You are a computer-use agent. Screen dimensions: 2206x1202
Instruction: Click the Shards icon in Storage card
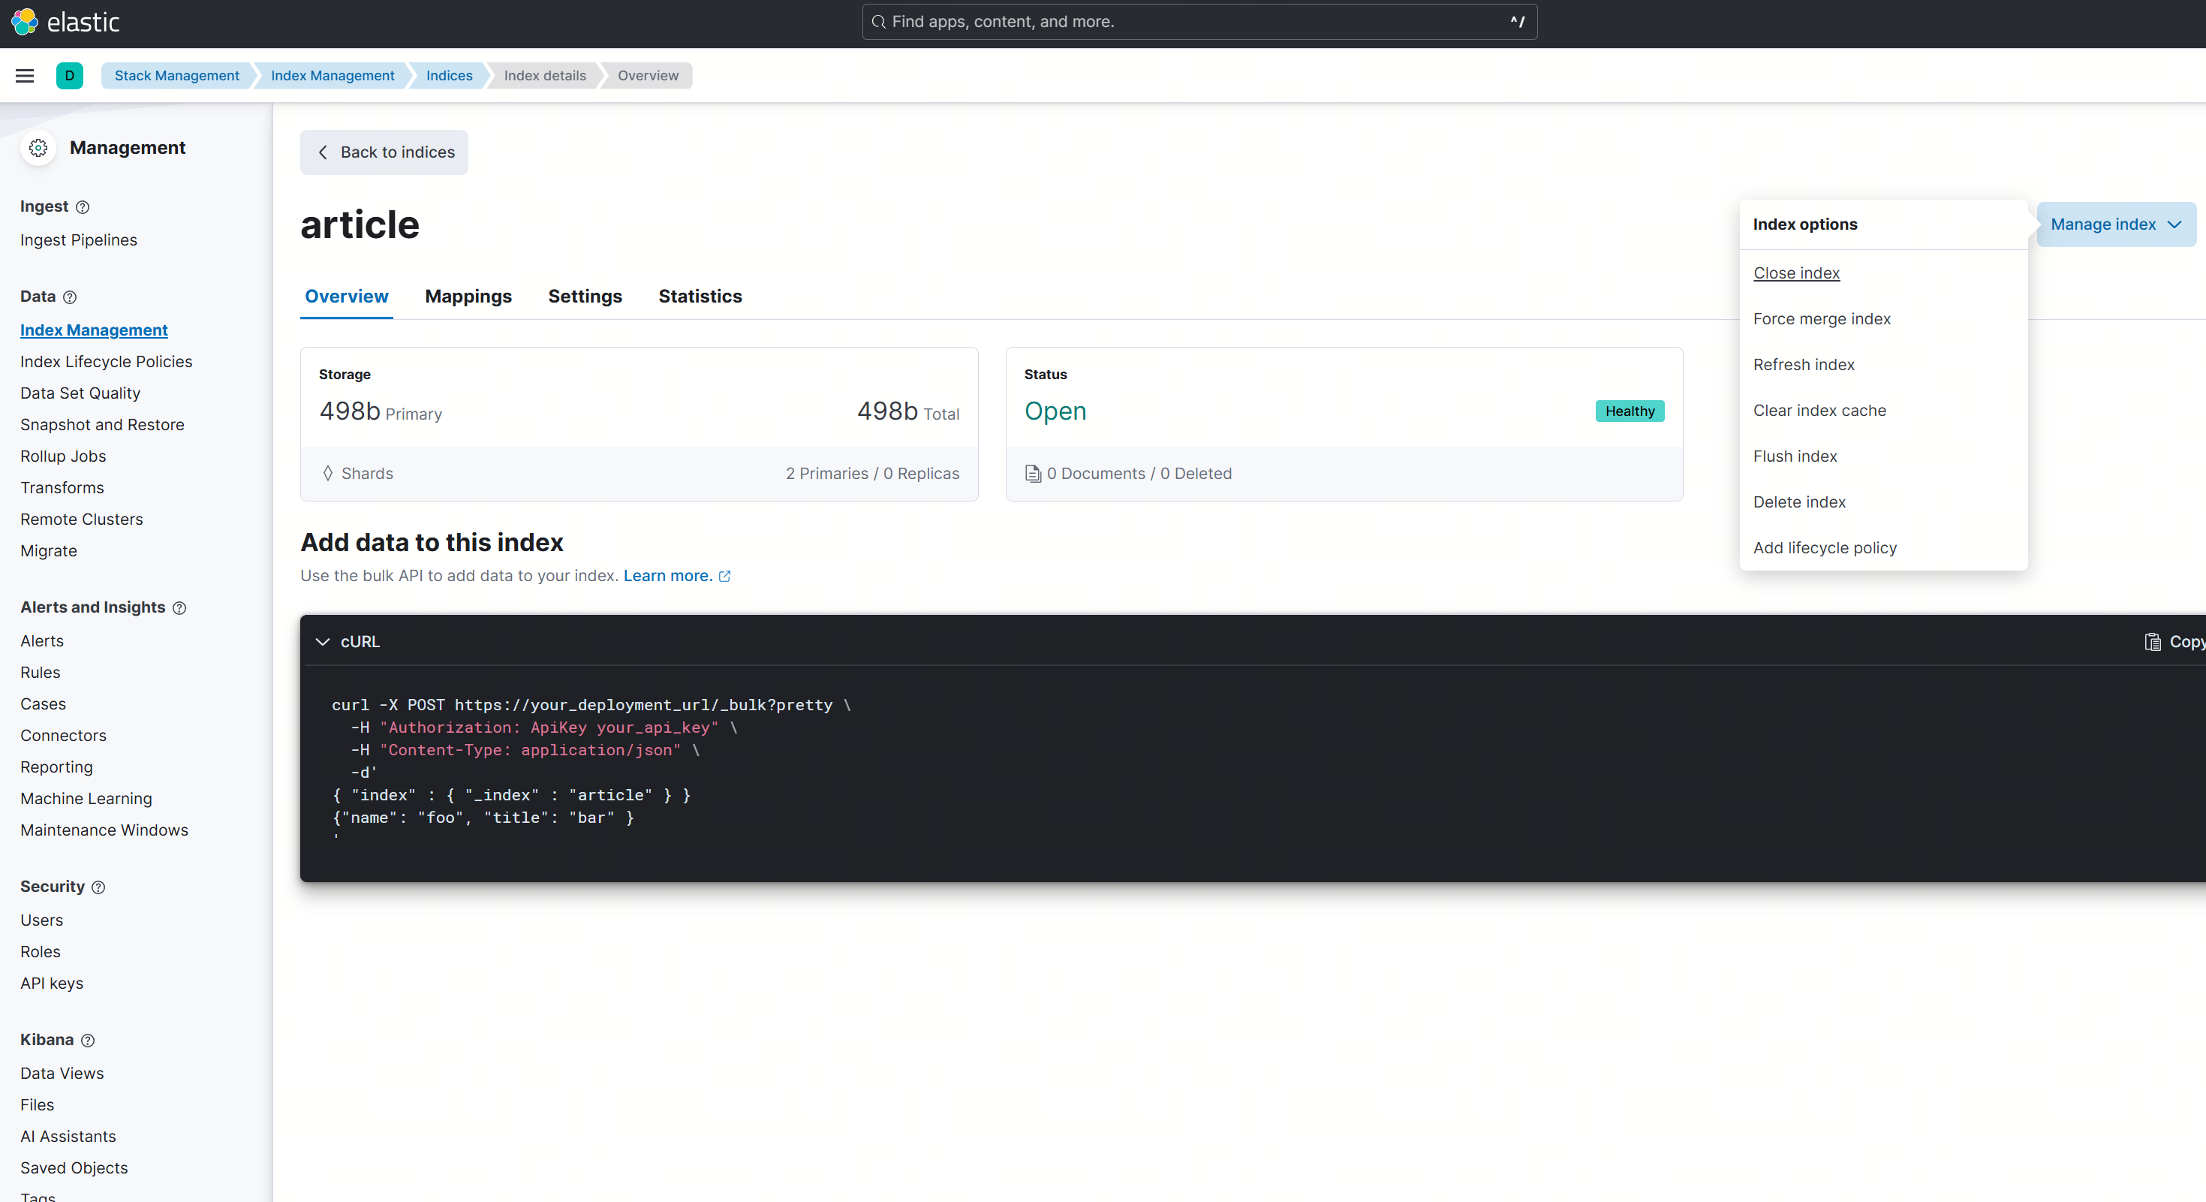point(328,474)
